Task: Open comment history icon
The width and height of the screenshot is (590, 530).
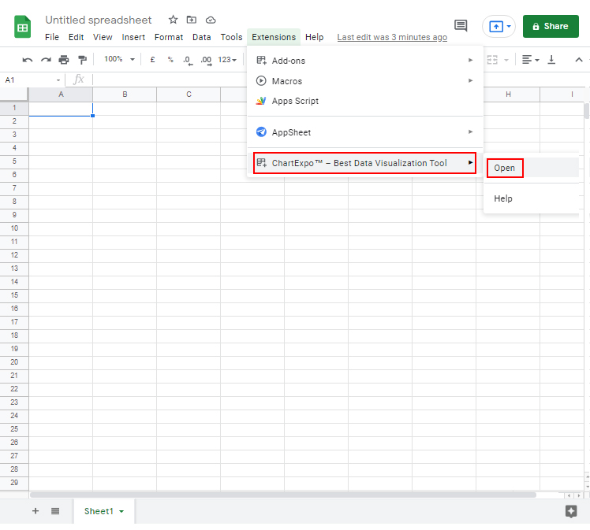Action: [x=461, y=25]
